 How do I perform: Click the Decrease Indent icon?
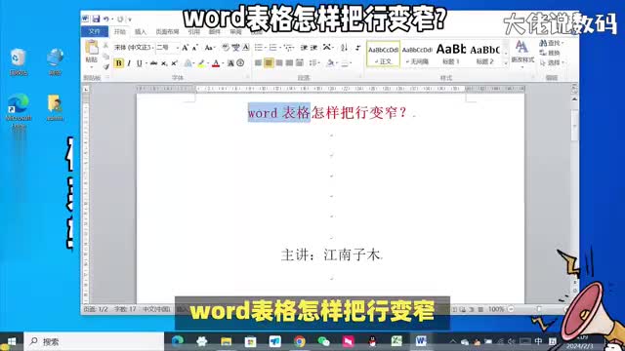(304, 48)
